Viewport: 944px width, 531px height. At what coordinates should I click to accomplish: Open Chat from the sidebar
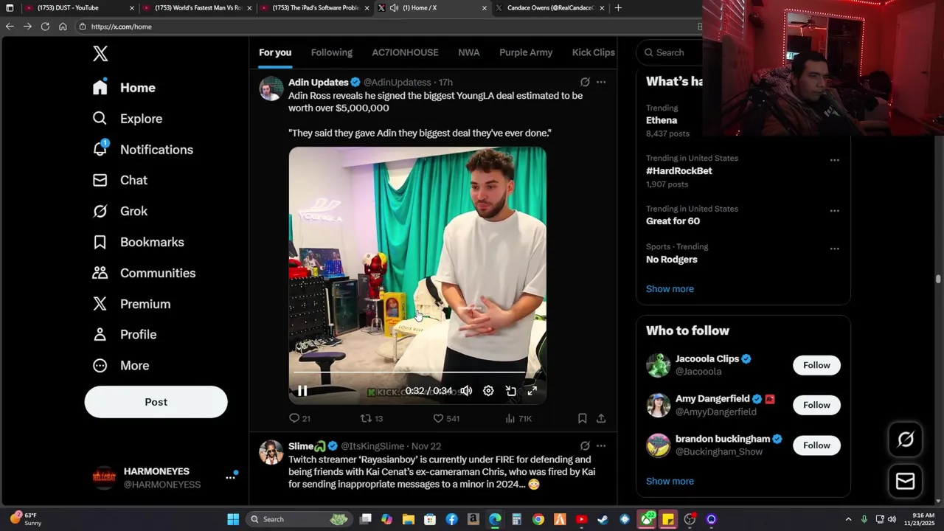119,180
